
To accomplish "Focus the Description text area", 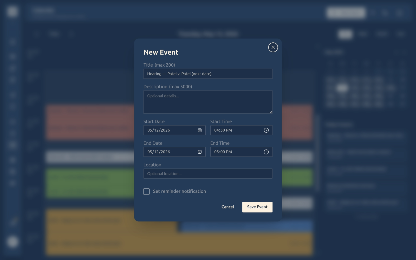I will (208, 102).
